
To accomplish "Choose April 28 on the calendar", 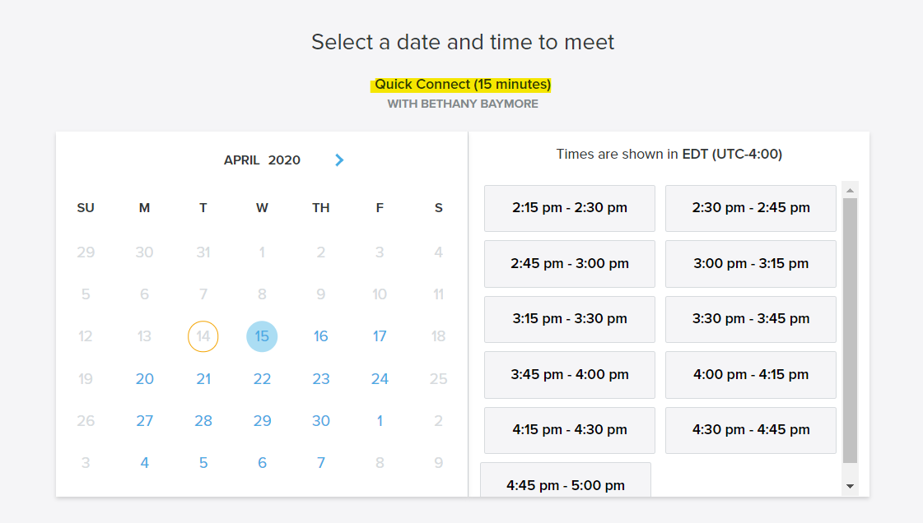I will coord(203,421).
